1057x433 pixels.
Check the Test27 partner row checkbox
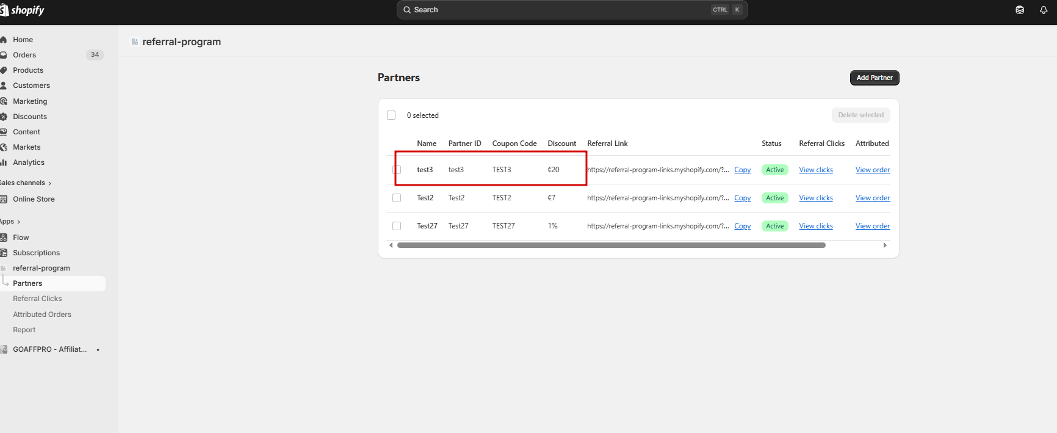pyautogui.click(x=397, y=226)
